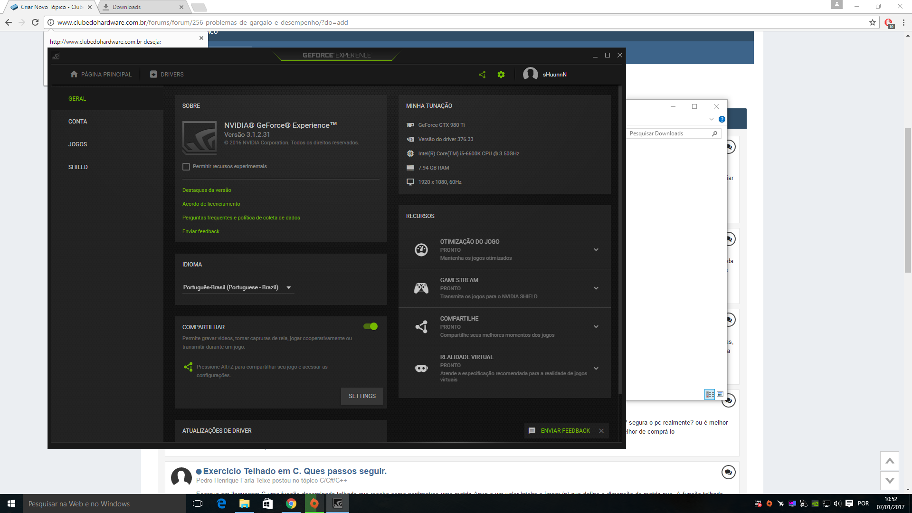Click Enviar feedback link in Sobre

coord(201,231)
